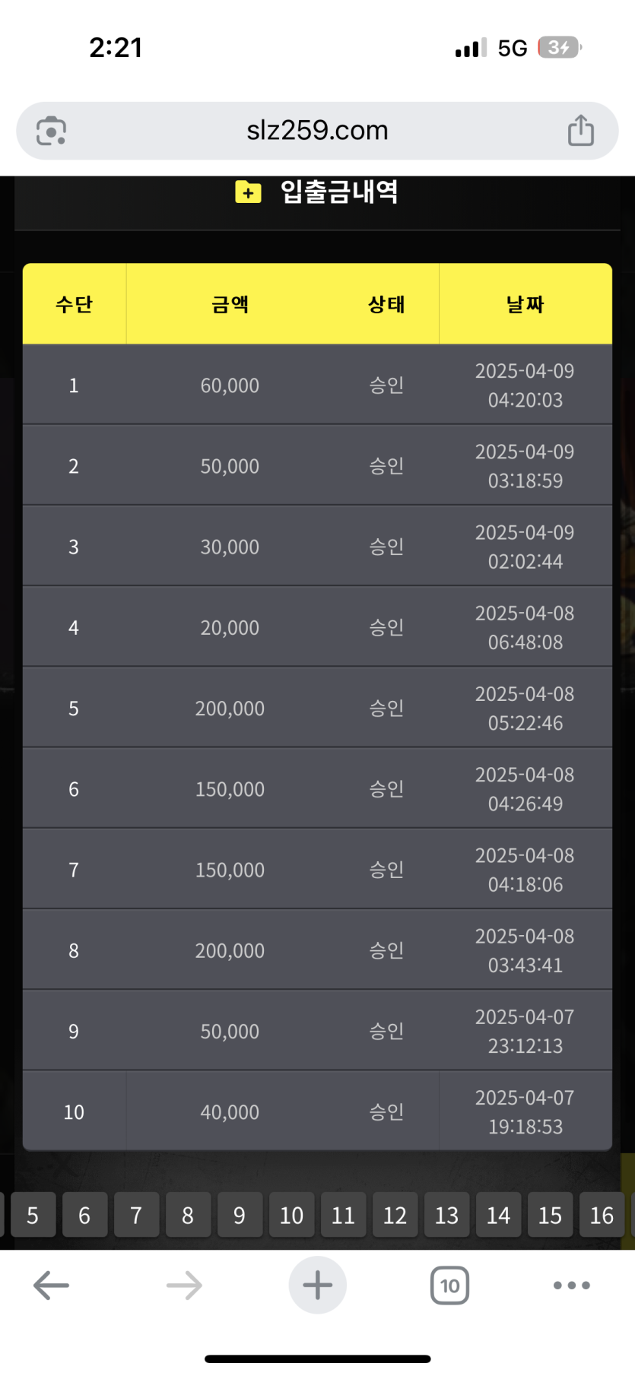The height and width of the screenshot is (1376, 635).
Task: Go to page 8 in pagination
Action: [x=188, y=1215]
